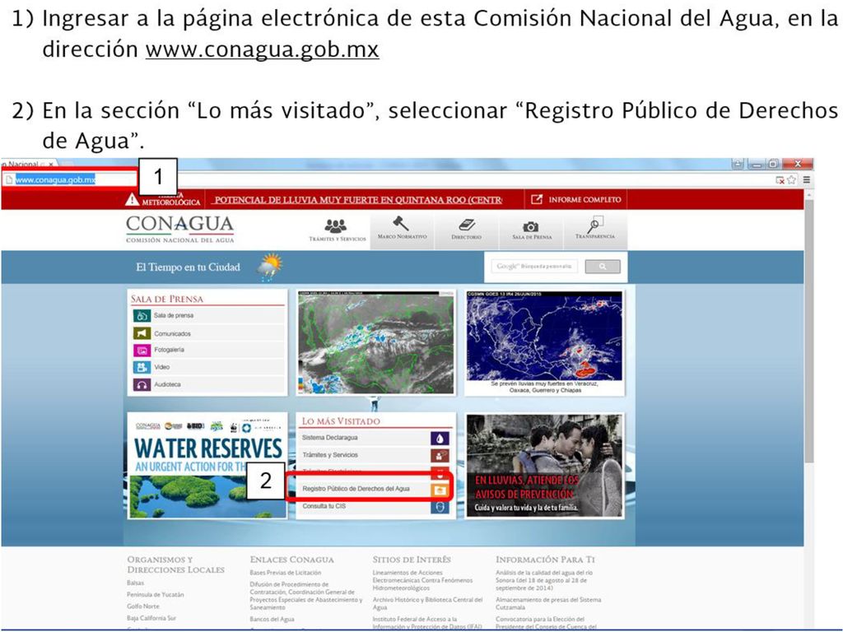Click the Sala de prensa list icon
The height and width of the screenshot is (632, 843).
point(142,316)
